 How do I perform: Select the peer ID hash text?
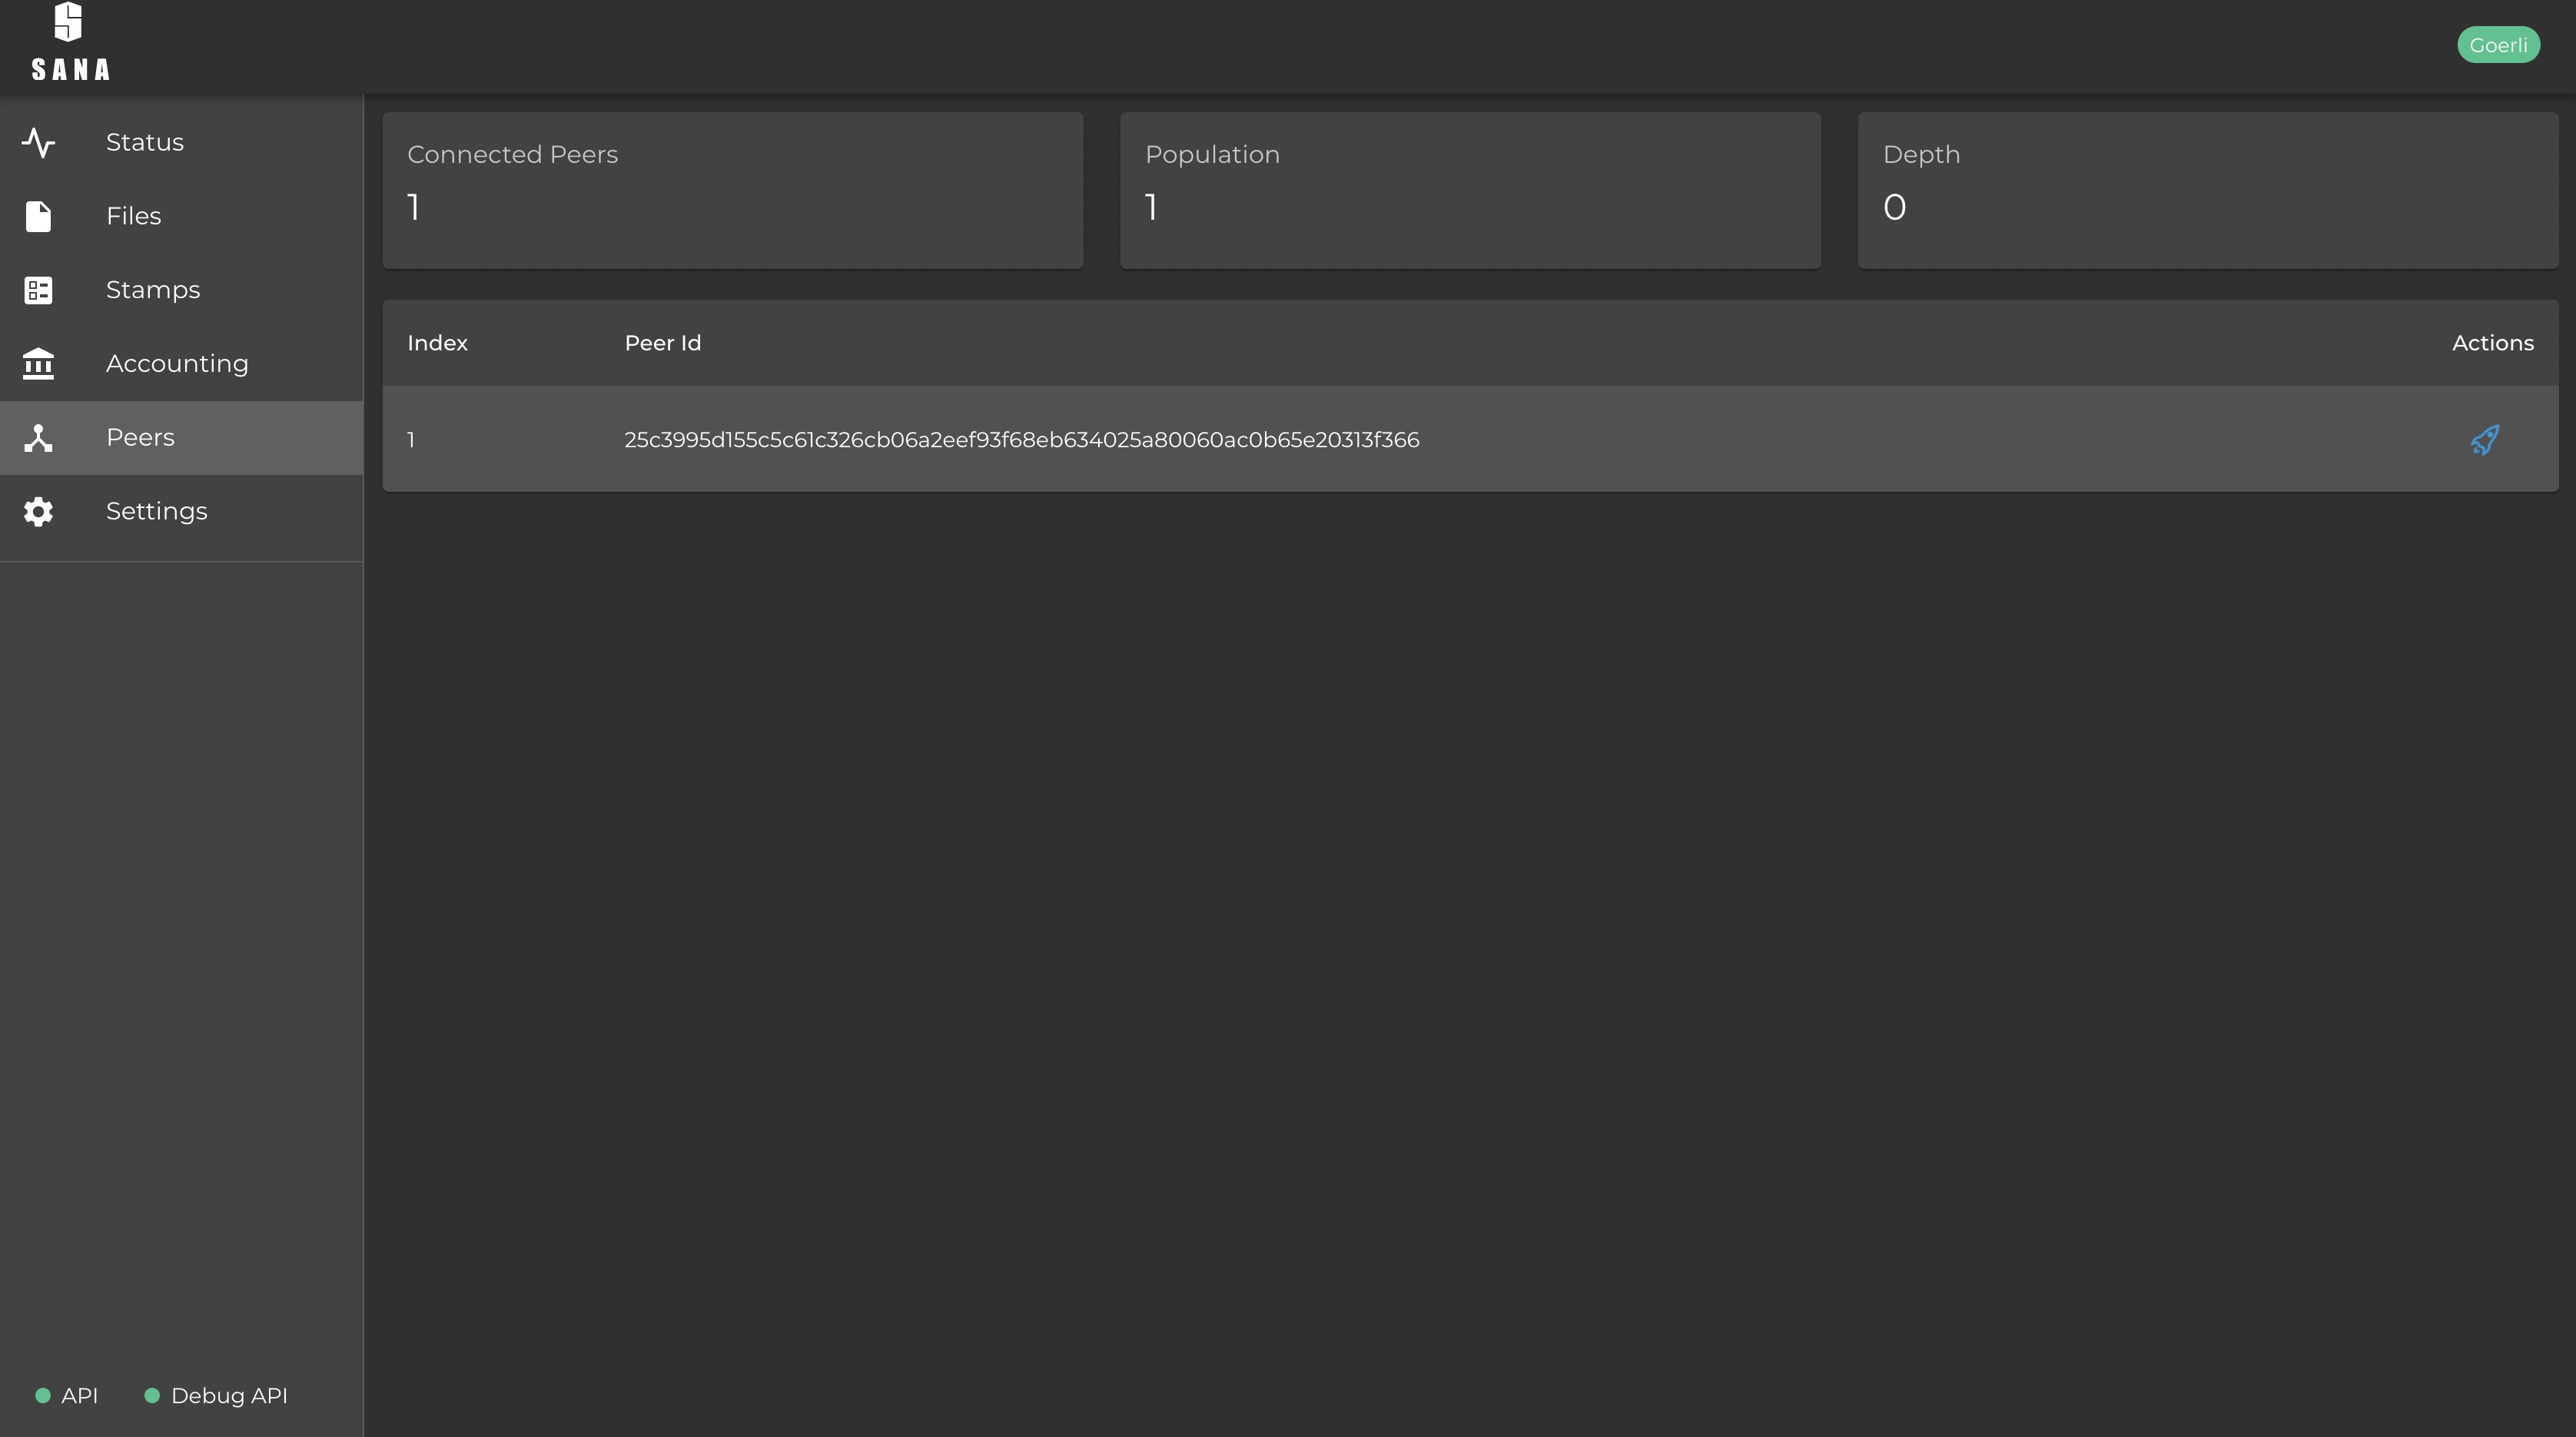point(1021,440)
